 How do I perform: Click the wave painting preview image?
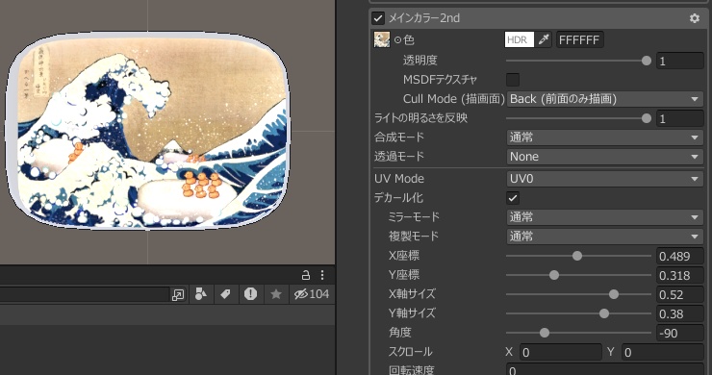(147, 131)
